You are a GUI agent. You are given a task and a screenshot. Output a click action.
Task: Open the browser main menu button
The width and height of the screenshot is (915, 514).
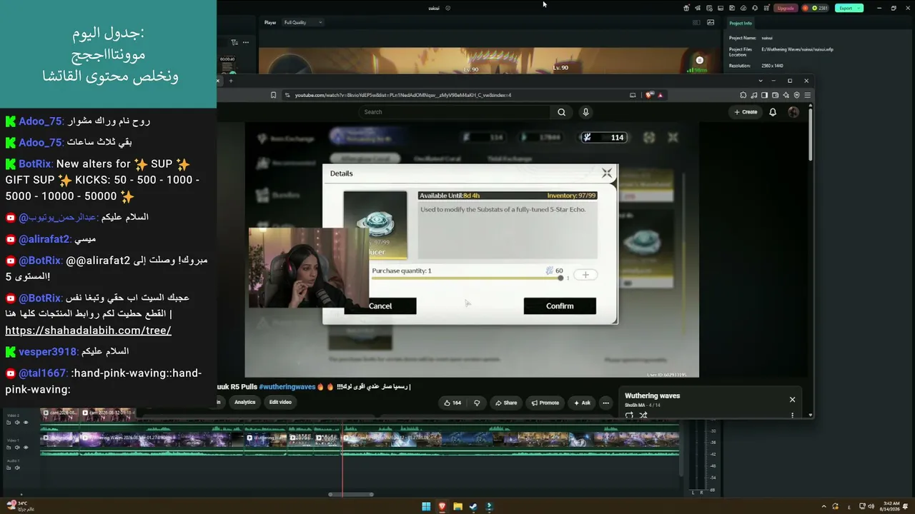tap(808, 95)
